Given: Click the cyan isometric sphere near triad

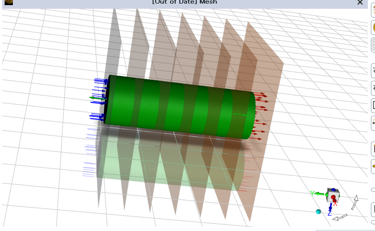Looking at the screenshot, I should [318, 211].
